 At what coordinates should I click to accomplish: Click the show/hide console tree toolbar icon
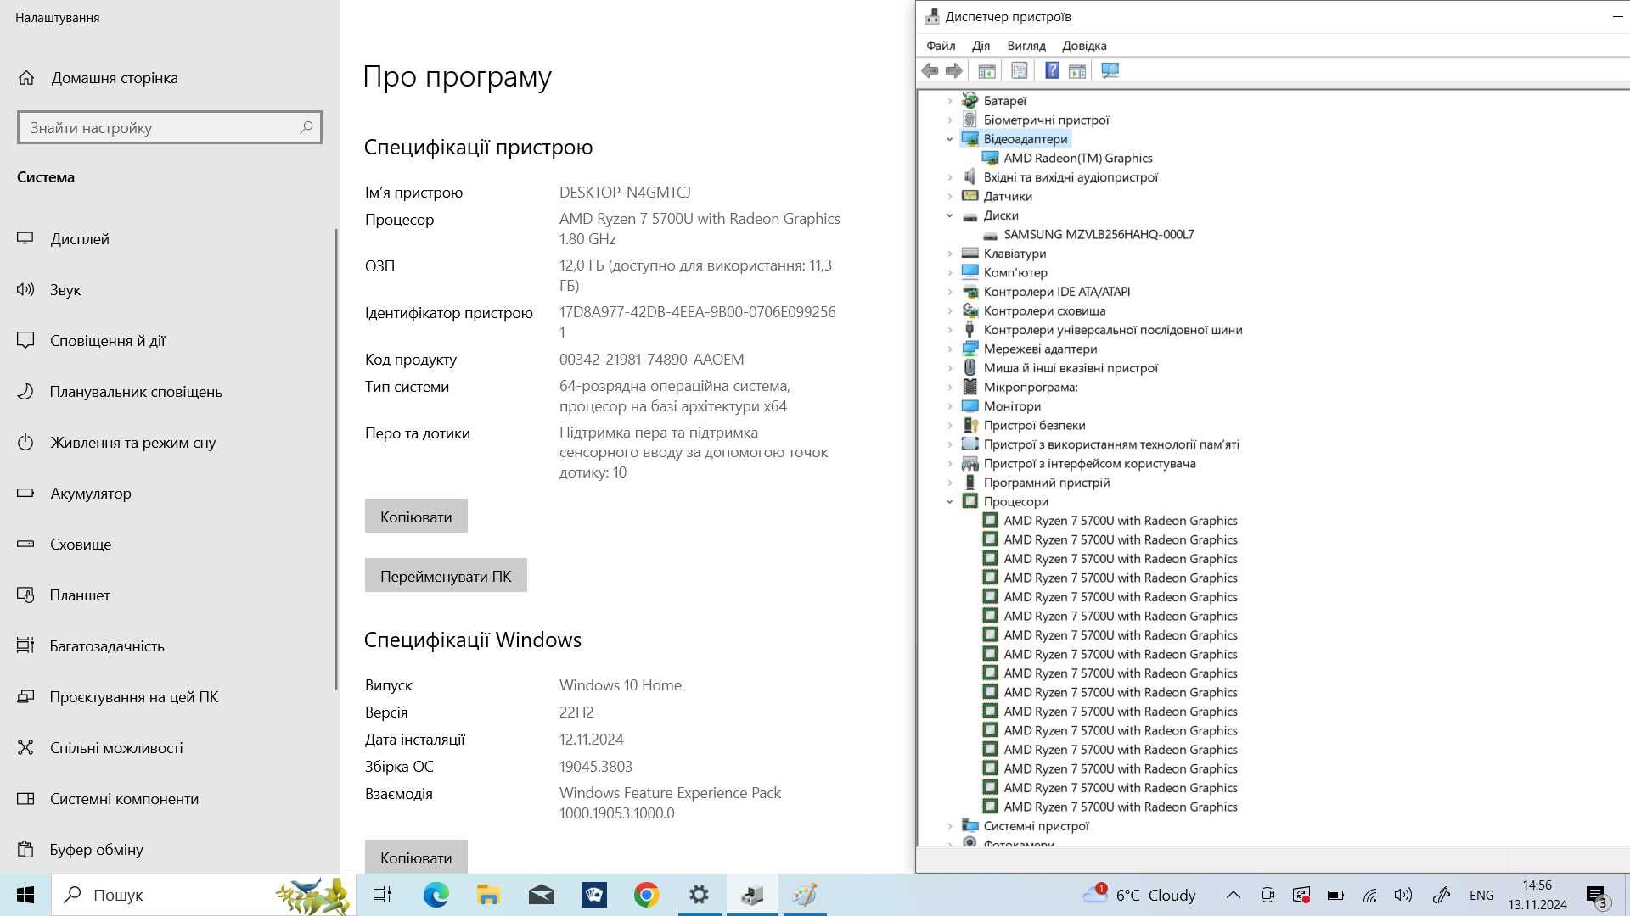[x=986, y=70]
